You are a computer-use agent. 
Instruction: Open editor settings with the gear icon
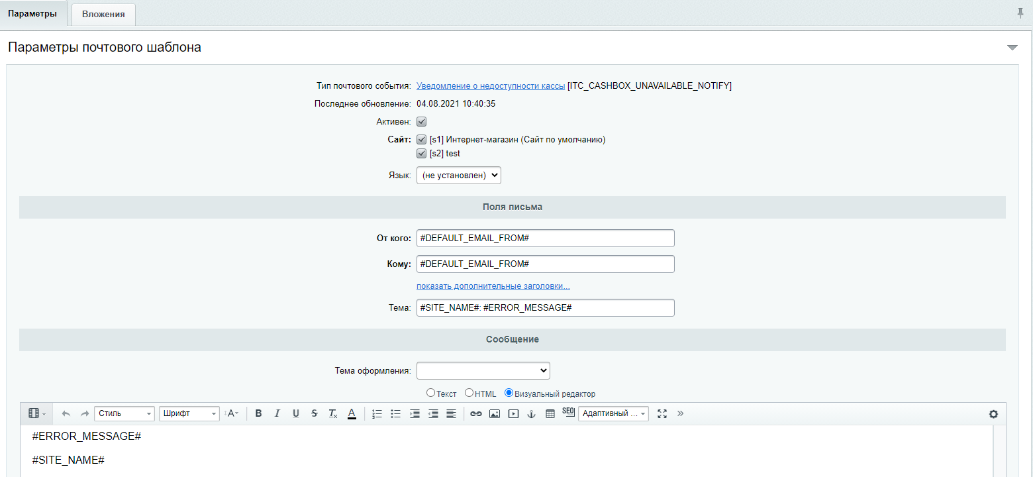point(993,414)
